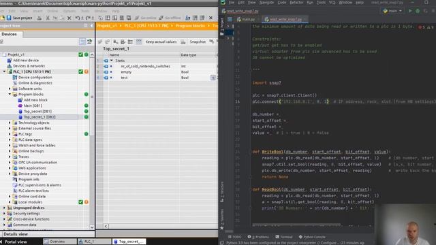Expand Watch and force tables
The height and width of the screenshot is (245, 436).
pos(10,145)
